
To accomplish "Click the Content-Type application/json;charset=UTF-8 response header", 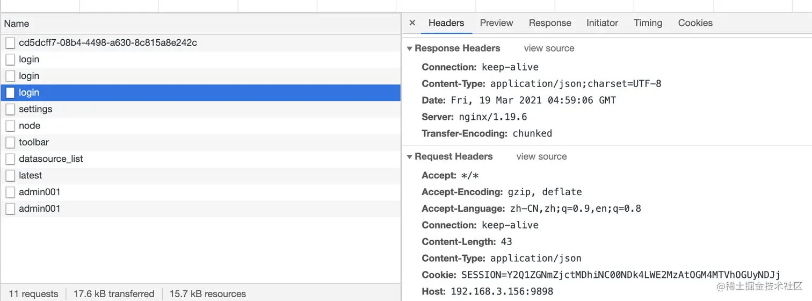I will 541,84.
